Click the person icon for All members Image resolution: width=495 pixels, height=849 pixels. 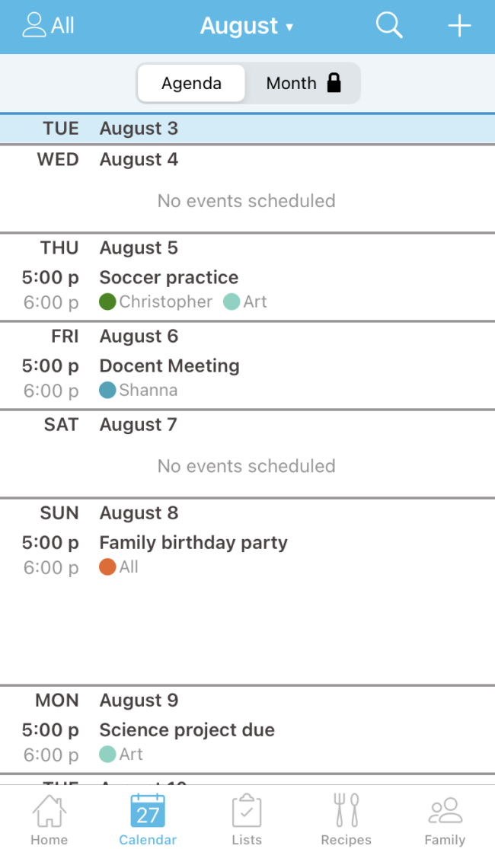pos(34,25)
